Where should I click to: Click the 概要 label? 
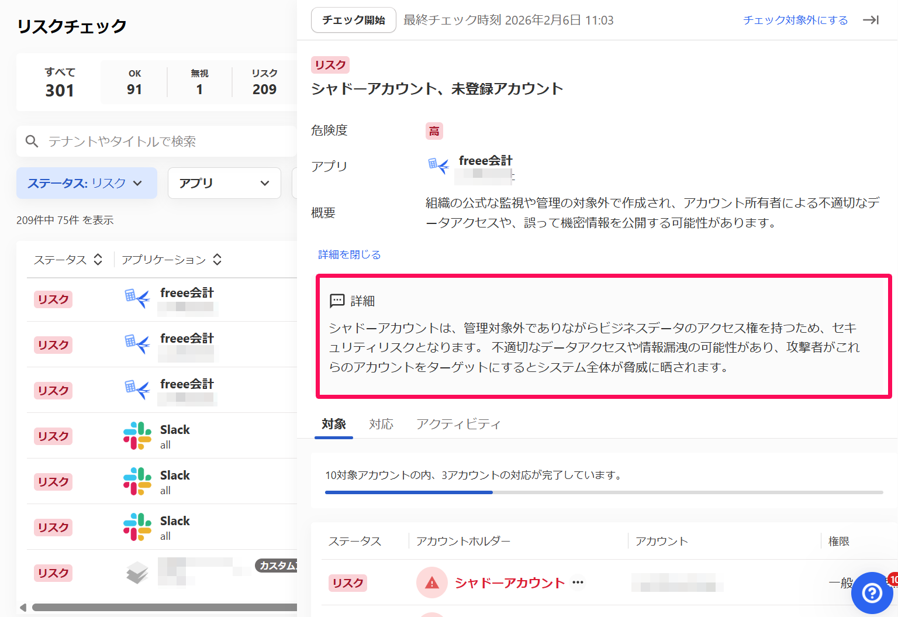point(323,213)
